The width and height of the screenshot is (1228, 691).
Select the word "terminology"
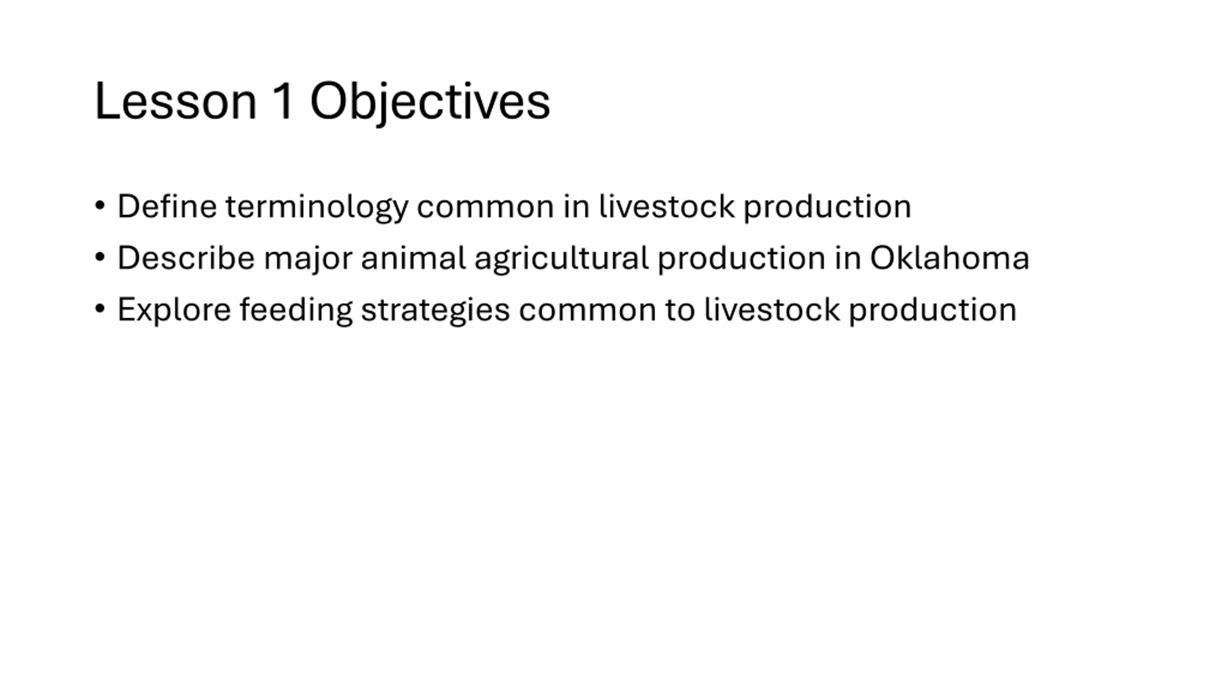(317, 208)
